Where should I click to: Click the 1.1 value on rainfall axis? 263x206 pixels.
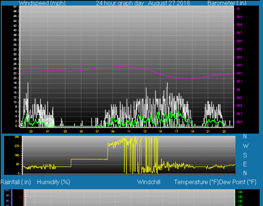21,198
